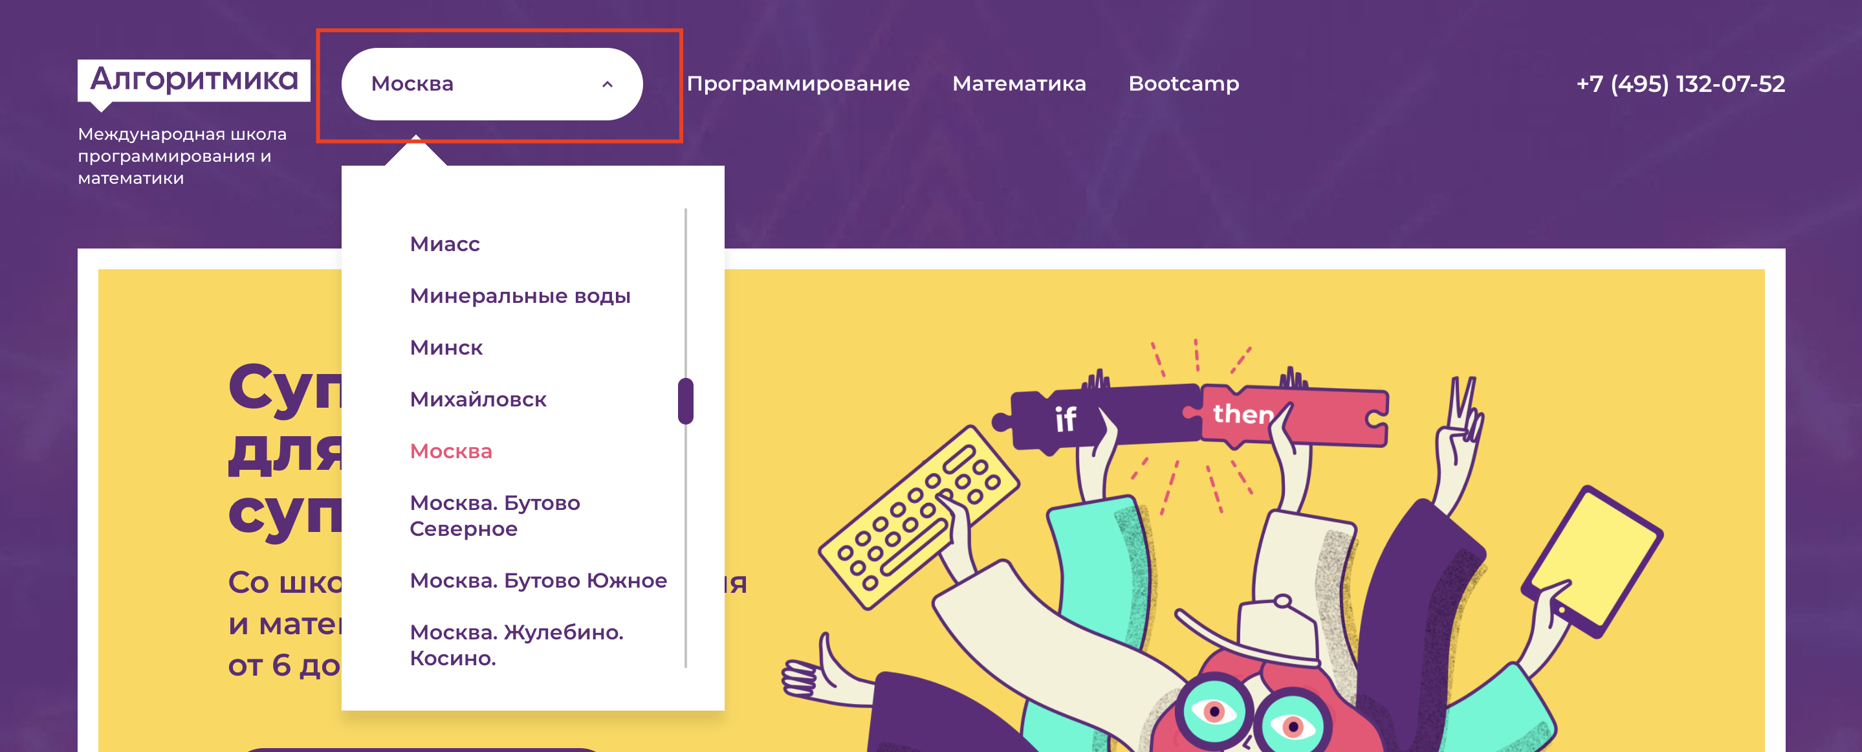Viewport: 1862px width, 752px height.
Task: Choose Москва. Бутово Северное location
Action: tap(494, 516)
